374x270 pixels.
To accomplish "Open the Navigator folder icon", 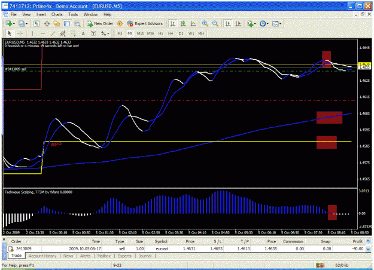I will 57,23.
